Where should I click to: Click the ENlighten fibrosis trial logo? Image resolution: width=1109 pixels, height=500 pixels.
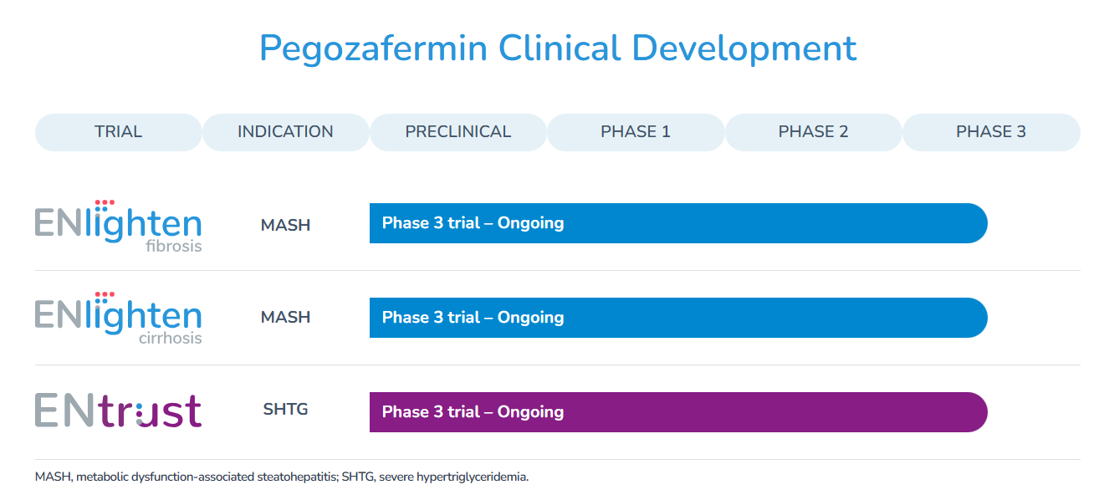[x=118, y=226]
